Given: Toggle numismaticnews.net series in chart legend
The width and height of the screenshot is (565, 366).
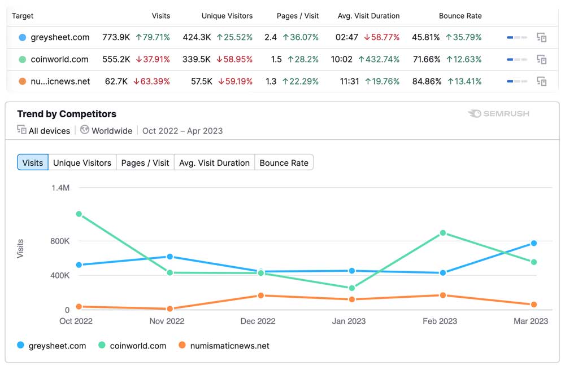Looking at the screenshot, I should tap(224, 346).
